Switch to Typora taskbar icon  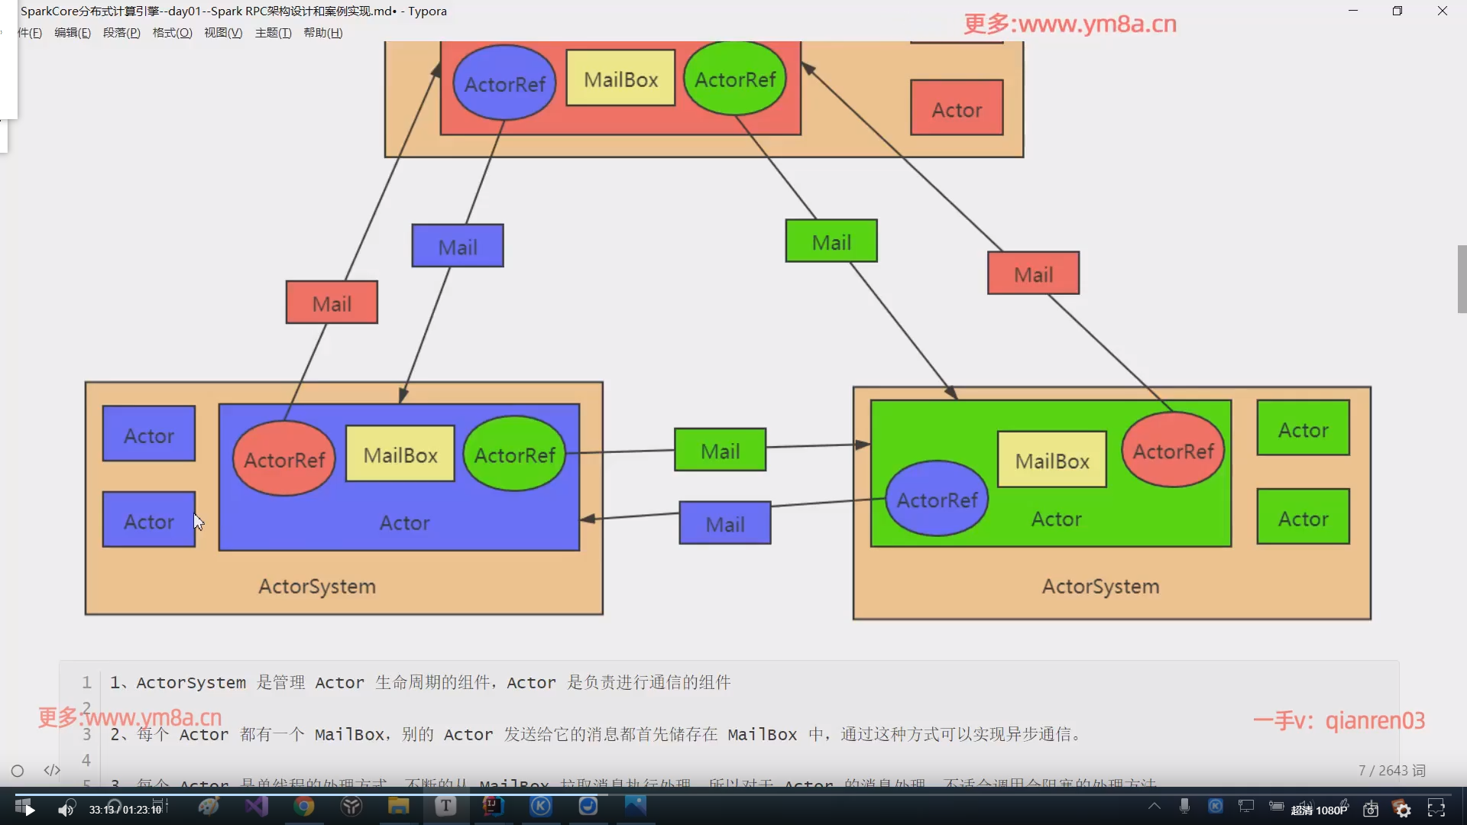pyautogui.click(x=446, y=806)
